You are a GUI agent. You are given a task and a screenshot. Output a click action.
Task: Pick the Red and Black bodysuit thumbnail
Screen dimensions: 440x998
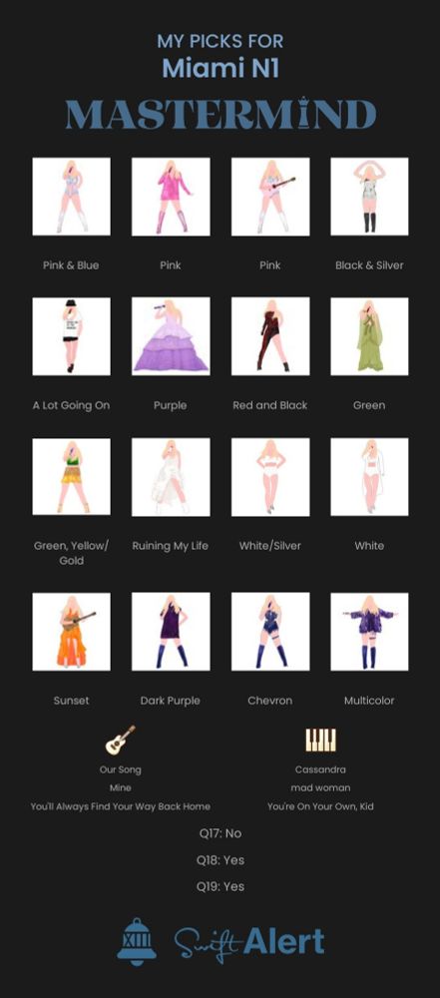click(x=270, y=336)
